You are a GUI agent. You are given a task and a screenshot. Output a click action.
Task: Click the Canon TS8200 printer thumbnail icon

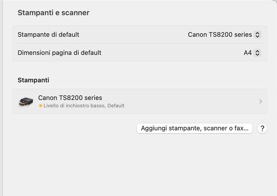point(26,101)
